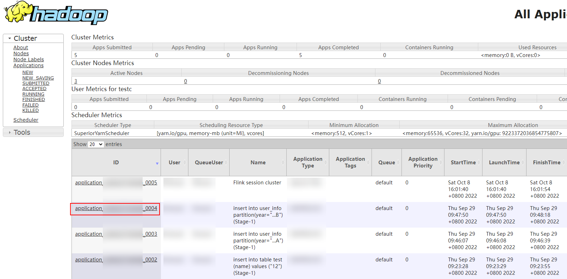Open application ending in 0004
The height and width of the screenshot is (279, 567).
(x=151, y=208)
